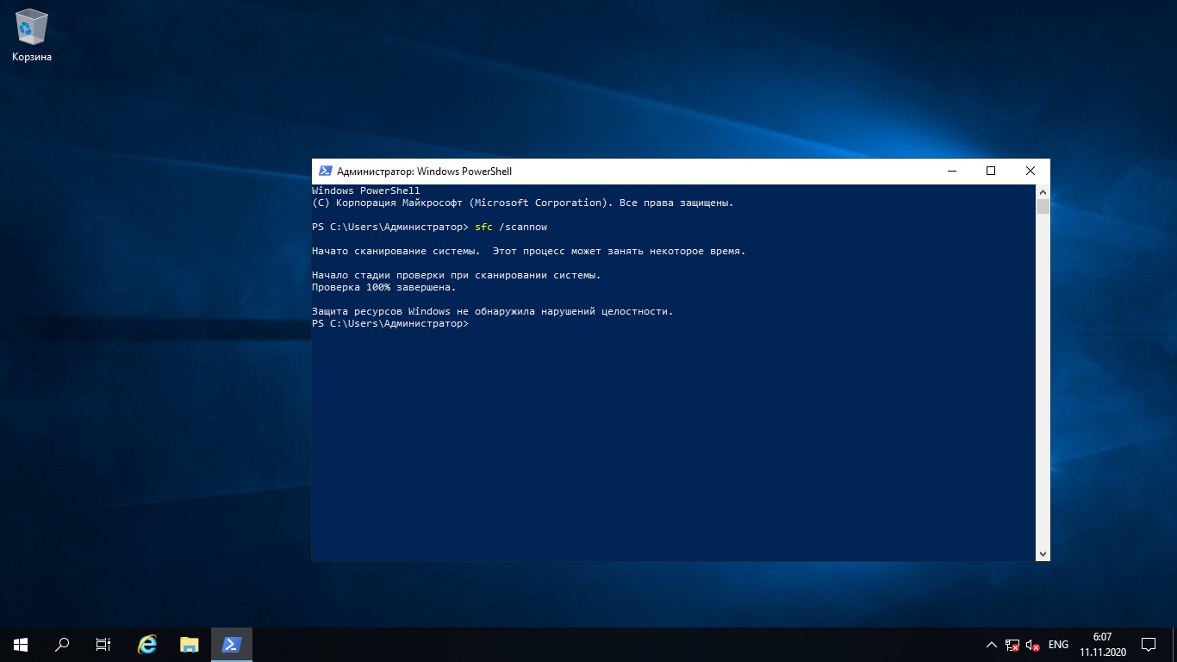Launch Internet Explorer from the taskbar
Image resolution: width=1177 pixels, height=662 pixels.
(x=147, y=645)
